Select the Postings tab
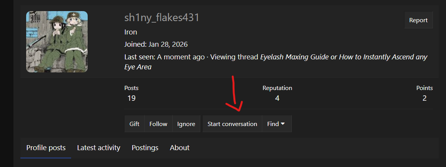446x167 pixels. [x=145, y=148]
